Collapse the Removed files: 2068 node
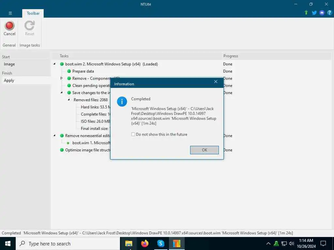Image resolution: width=334 pixels, height=250 pixels. [x=69, y=100]
